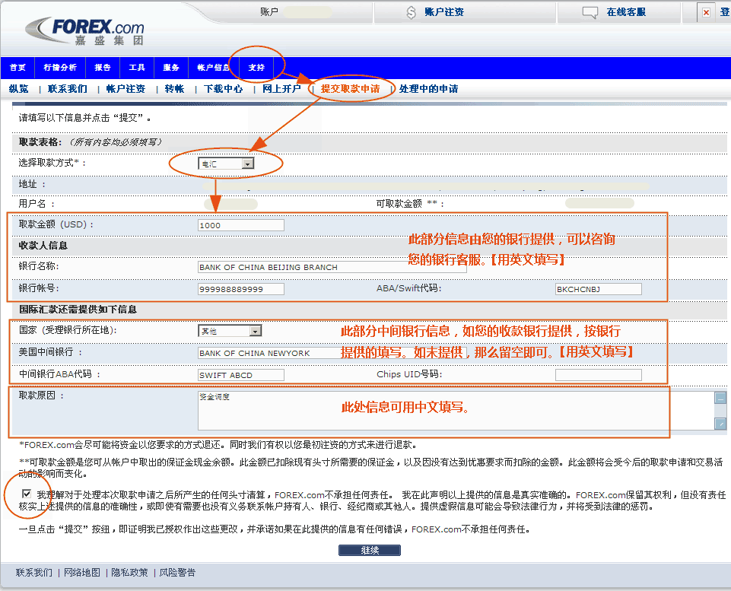Select the 帐户注资 submenu tab
The height and width of the screenshot is (591, 731).
pos(126,88)
